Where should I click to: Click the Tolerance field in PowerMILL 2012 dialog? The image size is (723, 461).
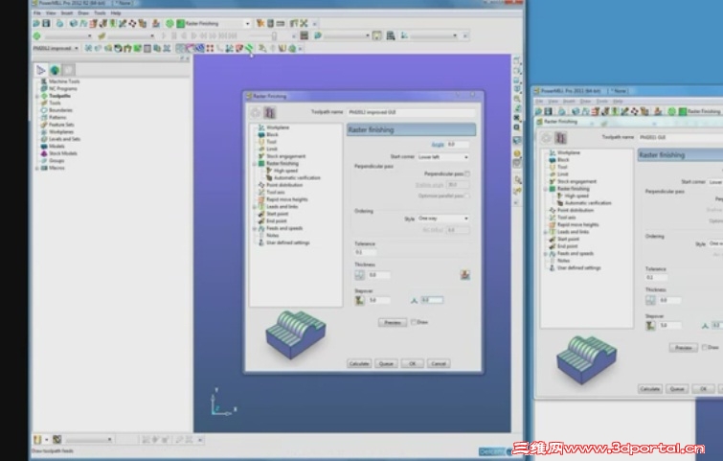pos(366,252)
